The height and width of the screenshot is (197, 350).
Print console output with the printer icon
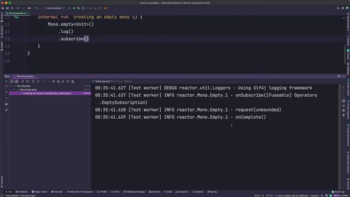tap(343, 111)
